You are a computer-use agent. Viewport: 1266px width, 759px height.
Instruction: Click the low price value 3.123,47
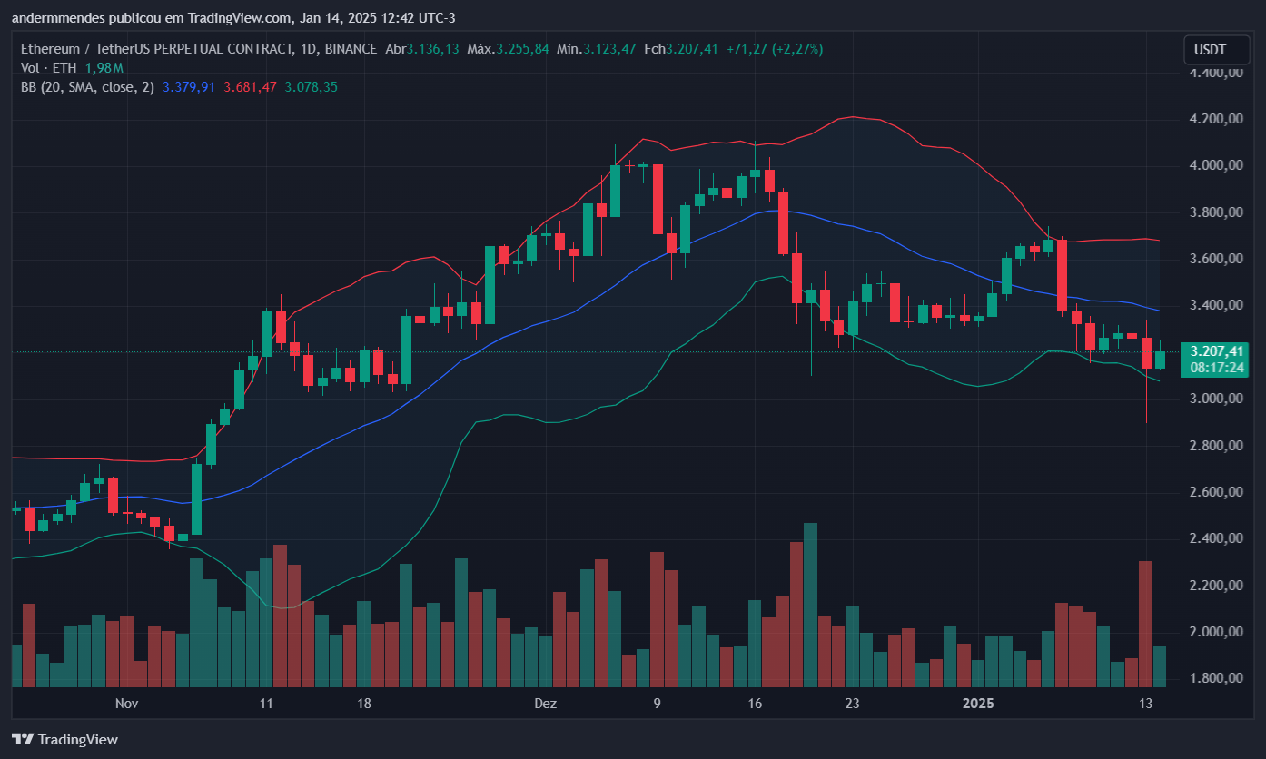coord(608,49)
